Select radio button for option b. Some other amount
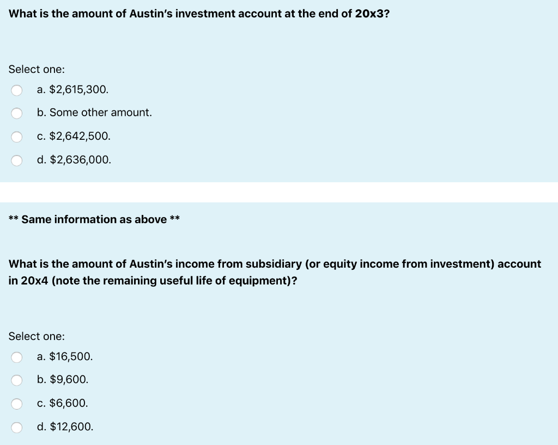The height and width of the screenshot is (445, 558). click(16, 113)
